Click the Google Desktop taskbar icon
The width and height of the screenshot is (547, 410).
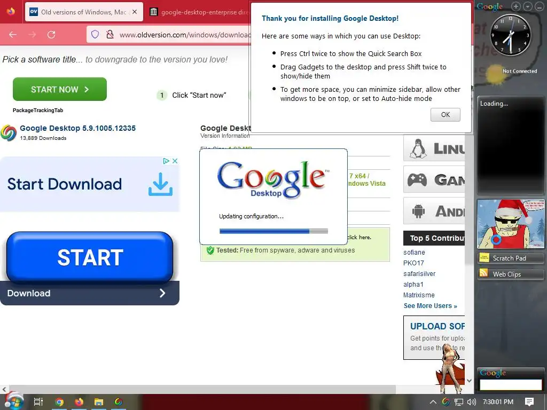[118, 402]
